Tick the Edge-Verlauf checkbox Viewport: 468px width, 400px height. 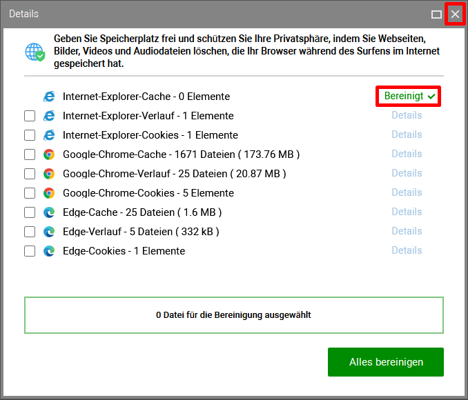pyautogui.click(x=30, y=232)
